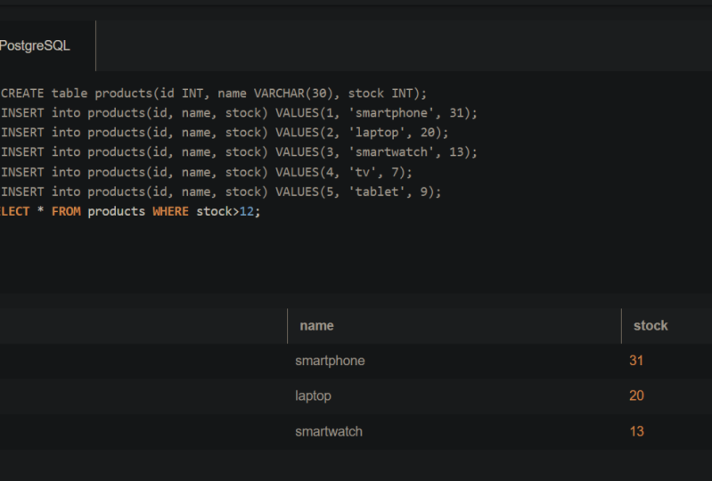Select the smartwatch result cell
This screenshot has width=712, height=481.
329,432
